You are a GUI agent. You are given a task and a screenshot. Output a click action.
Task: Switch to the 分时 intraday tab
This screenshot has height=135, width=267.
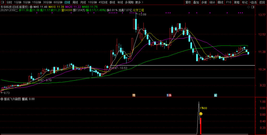click(x=9, y=2)
